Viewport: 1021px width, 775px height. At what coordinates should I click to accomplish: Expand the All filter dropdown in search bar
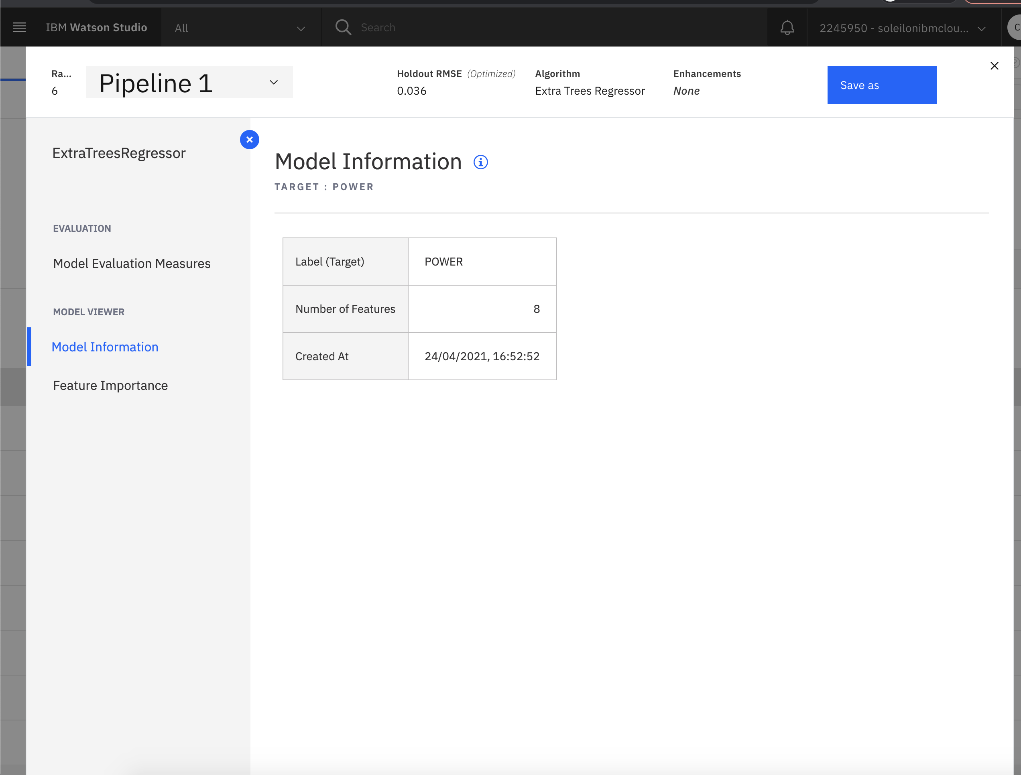(x=240, y=28)
